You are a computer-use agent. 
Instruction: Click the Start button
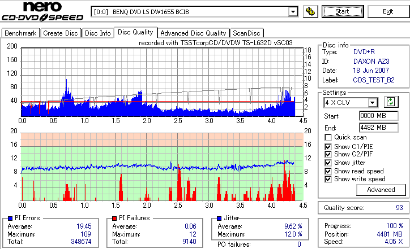343,11
